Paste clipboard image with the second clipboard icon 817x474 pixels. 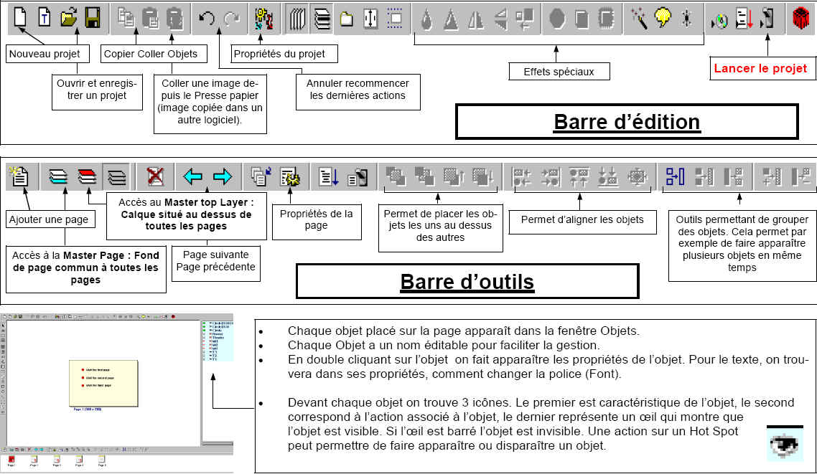175,18
